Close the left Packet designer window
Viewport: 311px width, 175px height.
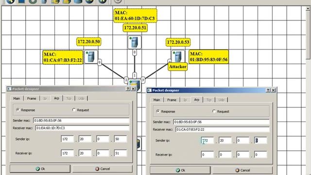coord(133,88)
